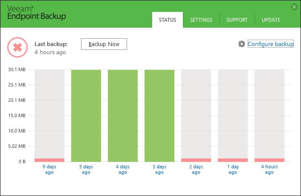Open the 1 day ago backup link
The image size is (301, 196).
[233, 169]
